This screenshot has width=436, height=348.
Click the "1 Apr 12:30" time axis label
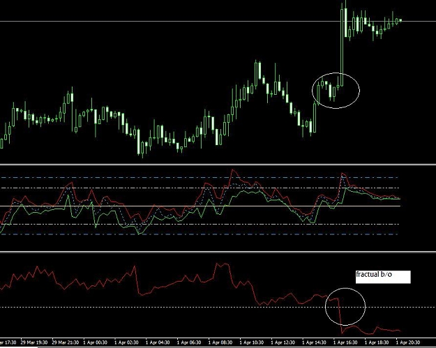tap(283, 342)
